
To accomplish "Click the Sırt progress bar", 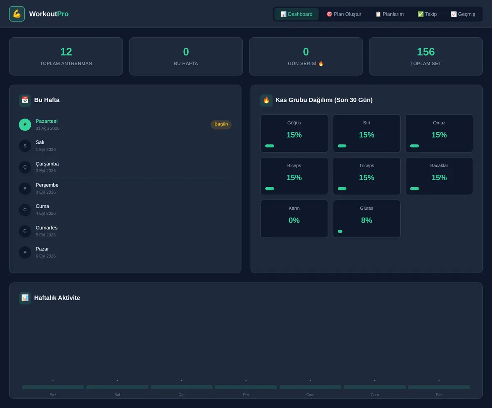I will point(342,146).
